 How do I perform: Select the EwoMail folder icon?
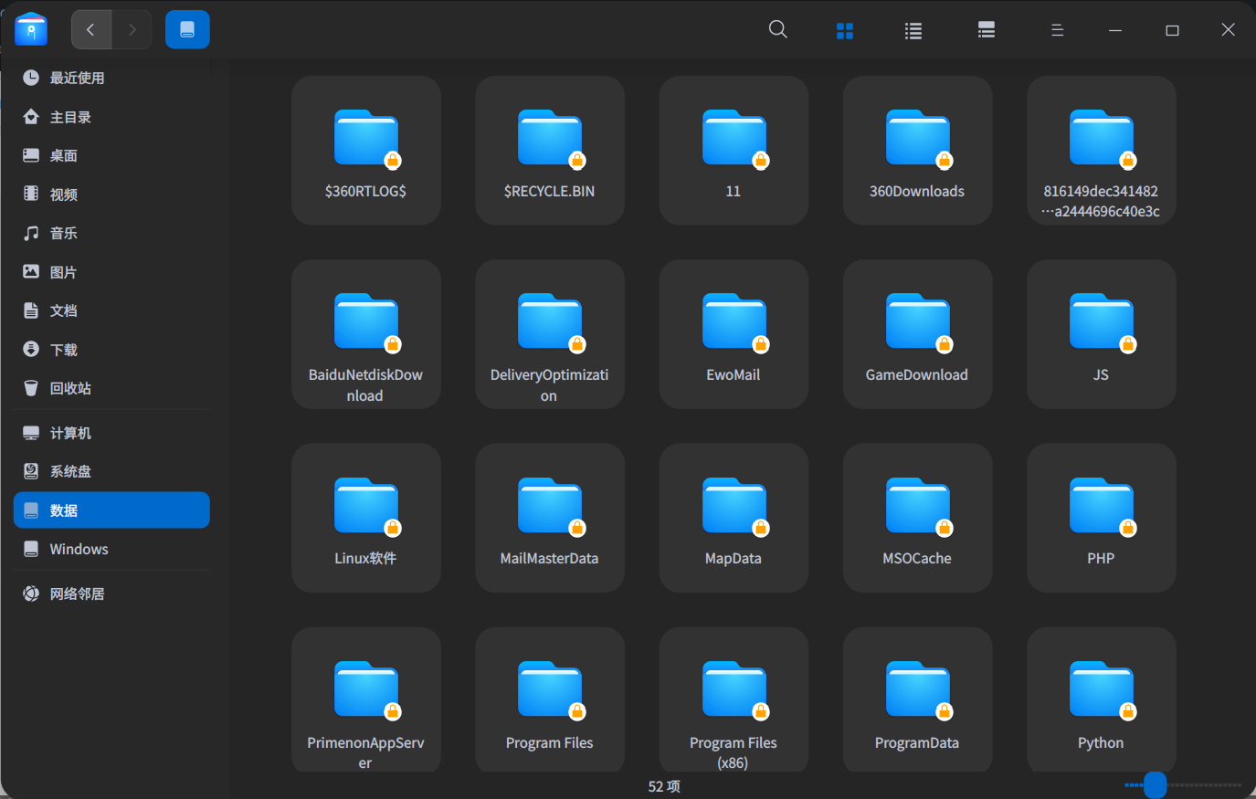coord(734,321)
